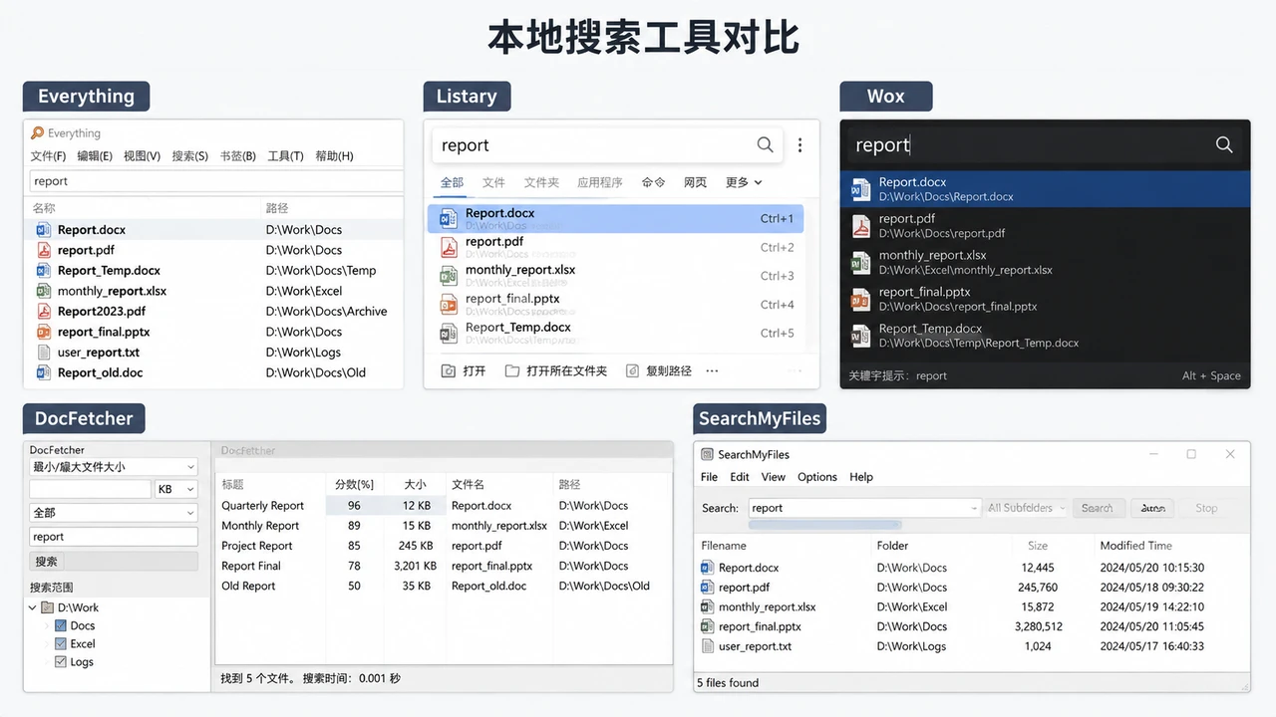Select Report.docx file icon in Everything
The image size is (1276, 717).
(43, 230)
